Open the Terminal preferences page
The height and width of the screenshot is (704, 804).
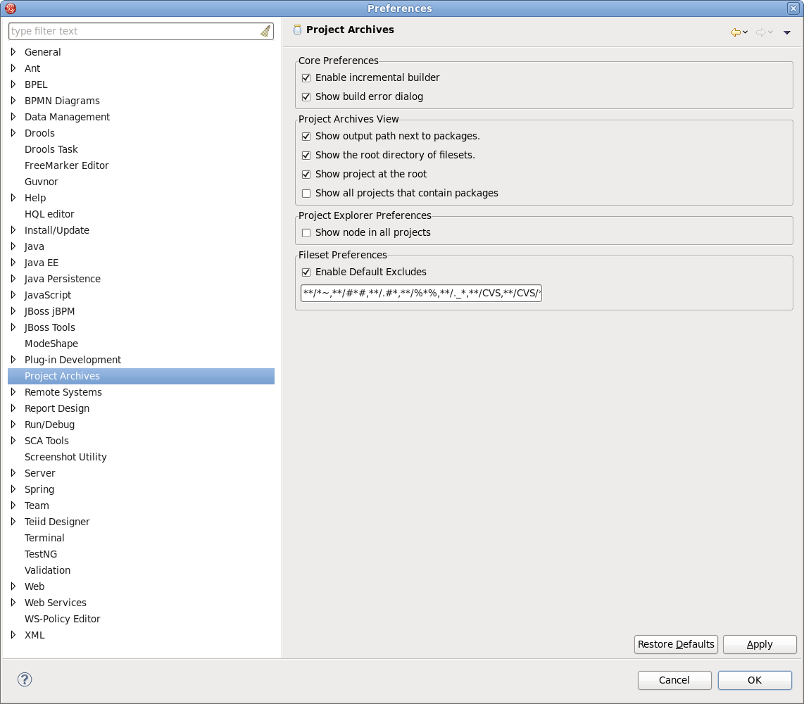point(44,538)
